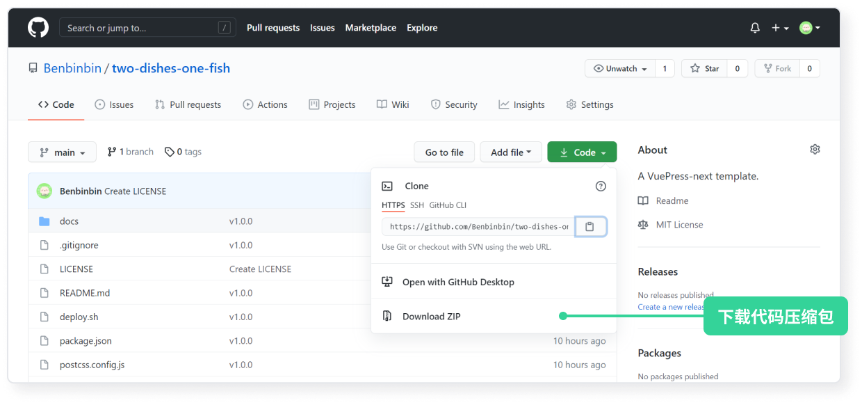Switch to the Wiki tab

tap(393, 104)
